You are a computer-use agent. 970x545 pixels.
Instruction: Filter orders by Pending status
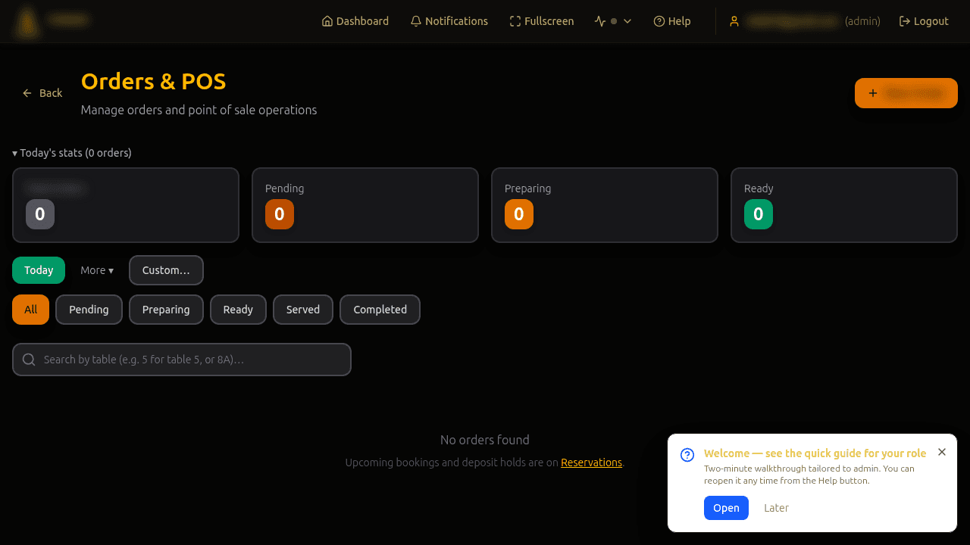[x=89, y=310]
